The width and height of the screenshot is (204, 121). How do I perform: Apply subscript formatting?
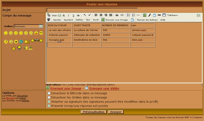point(85,15)
